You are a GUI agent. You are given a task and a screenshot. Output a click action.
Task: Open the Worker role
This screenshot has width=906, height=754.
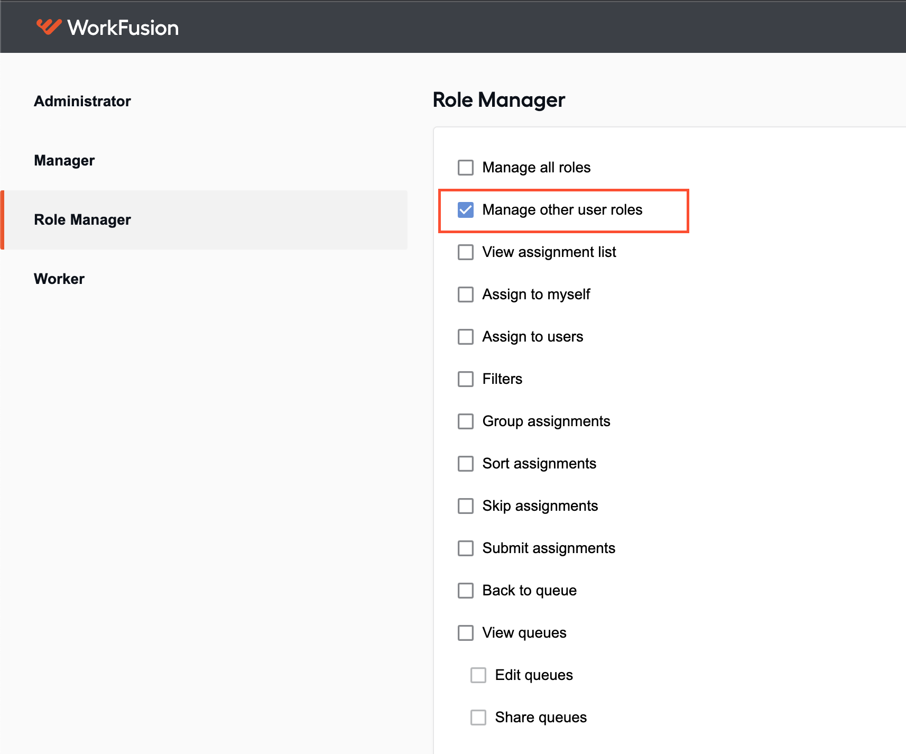pos(59,279)
